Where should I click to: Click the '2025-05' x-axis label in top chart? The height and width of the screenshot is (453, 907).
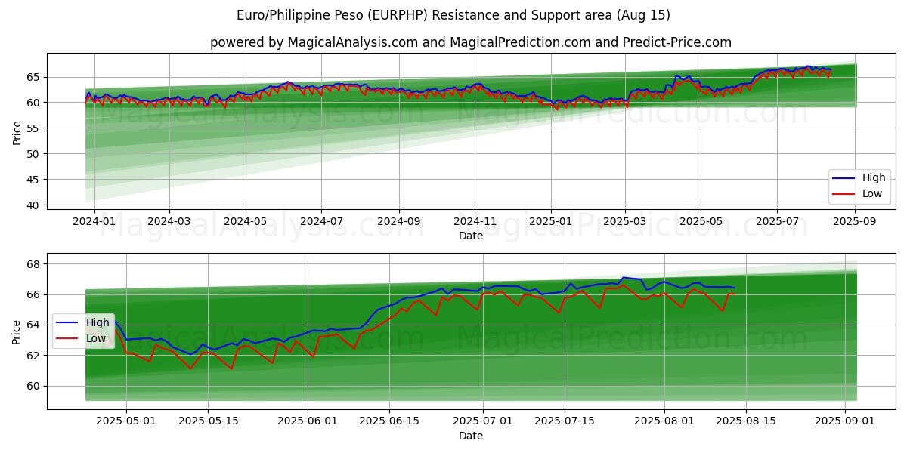[x=701, y=221]
